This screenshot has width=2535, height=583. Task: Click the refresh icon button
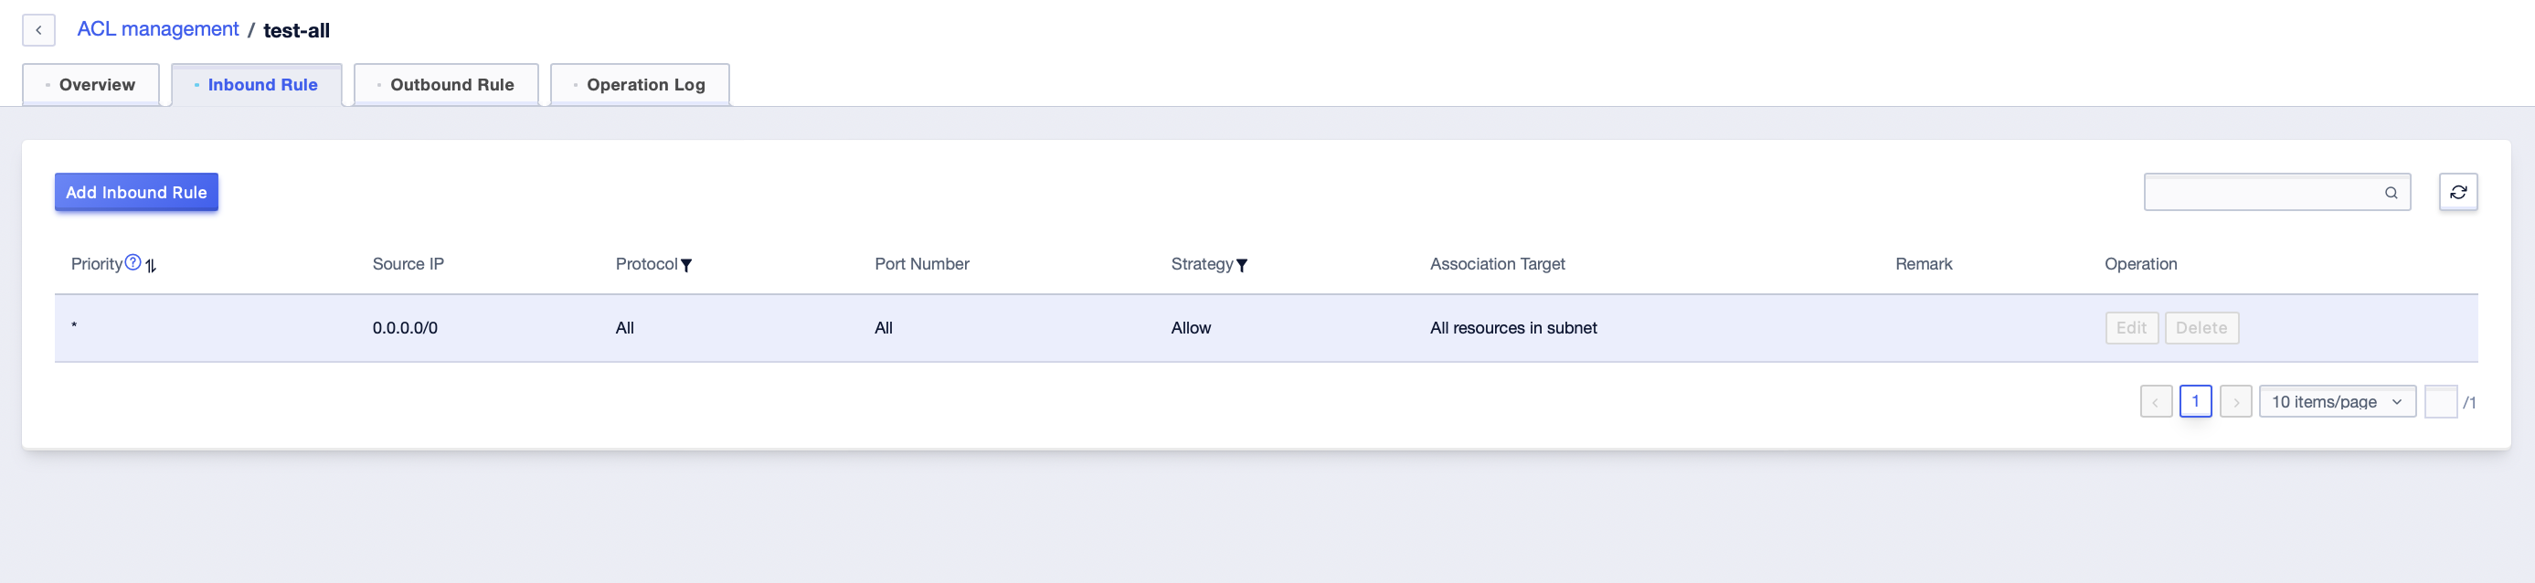point(2457,192)
